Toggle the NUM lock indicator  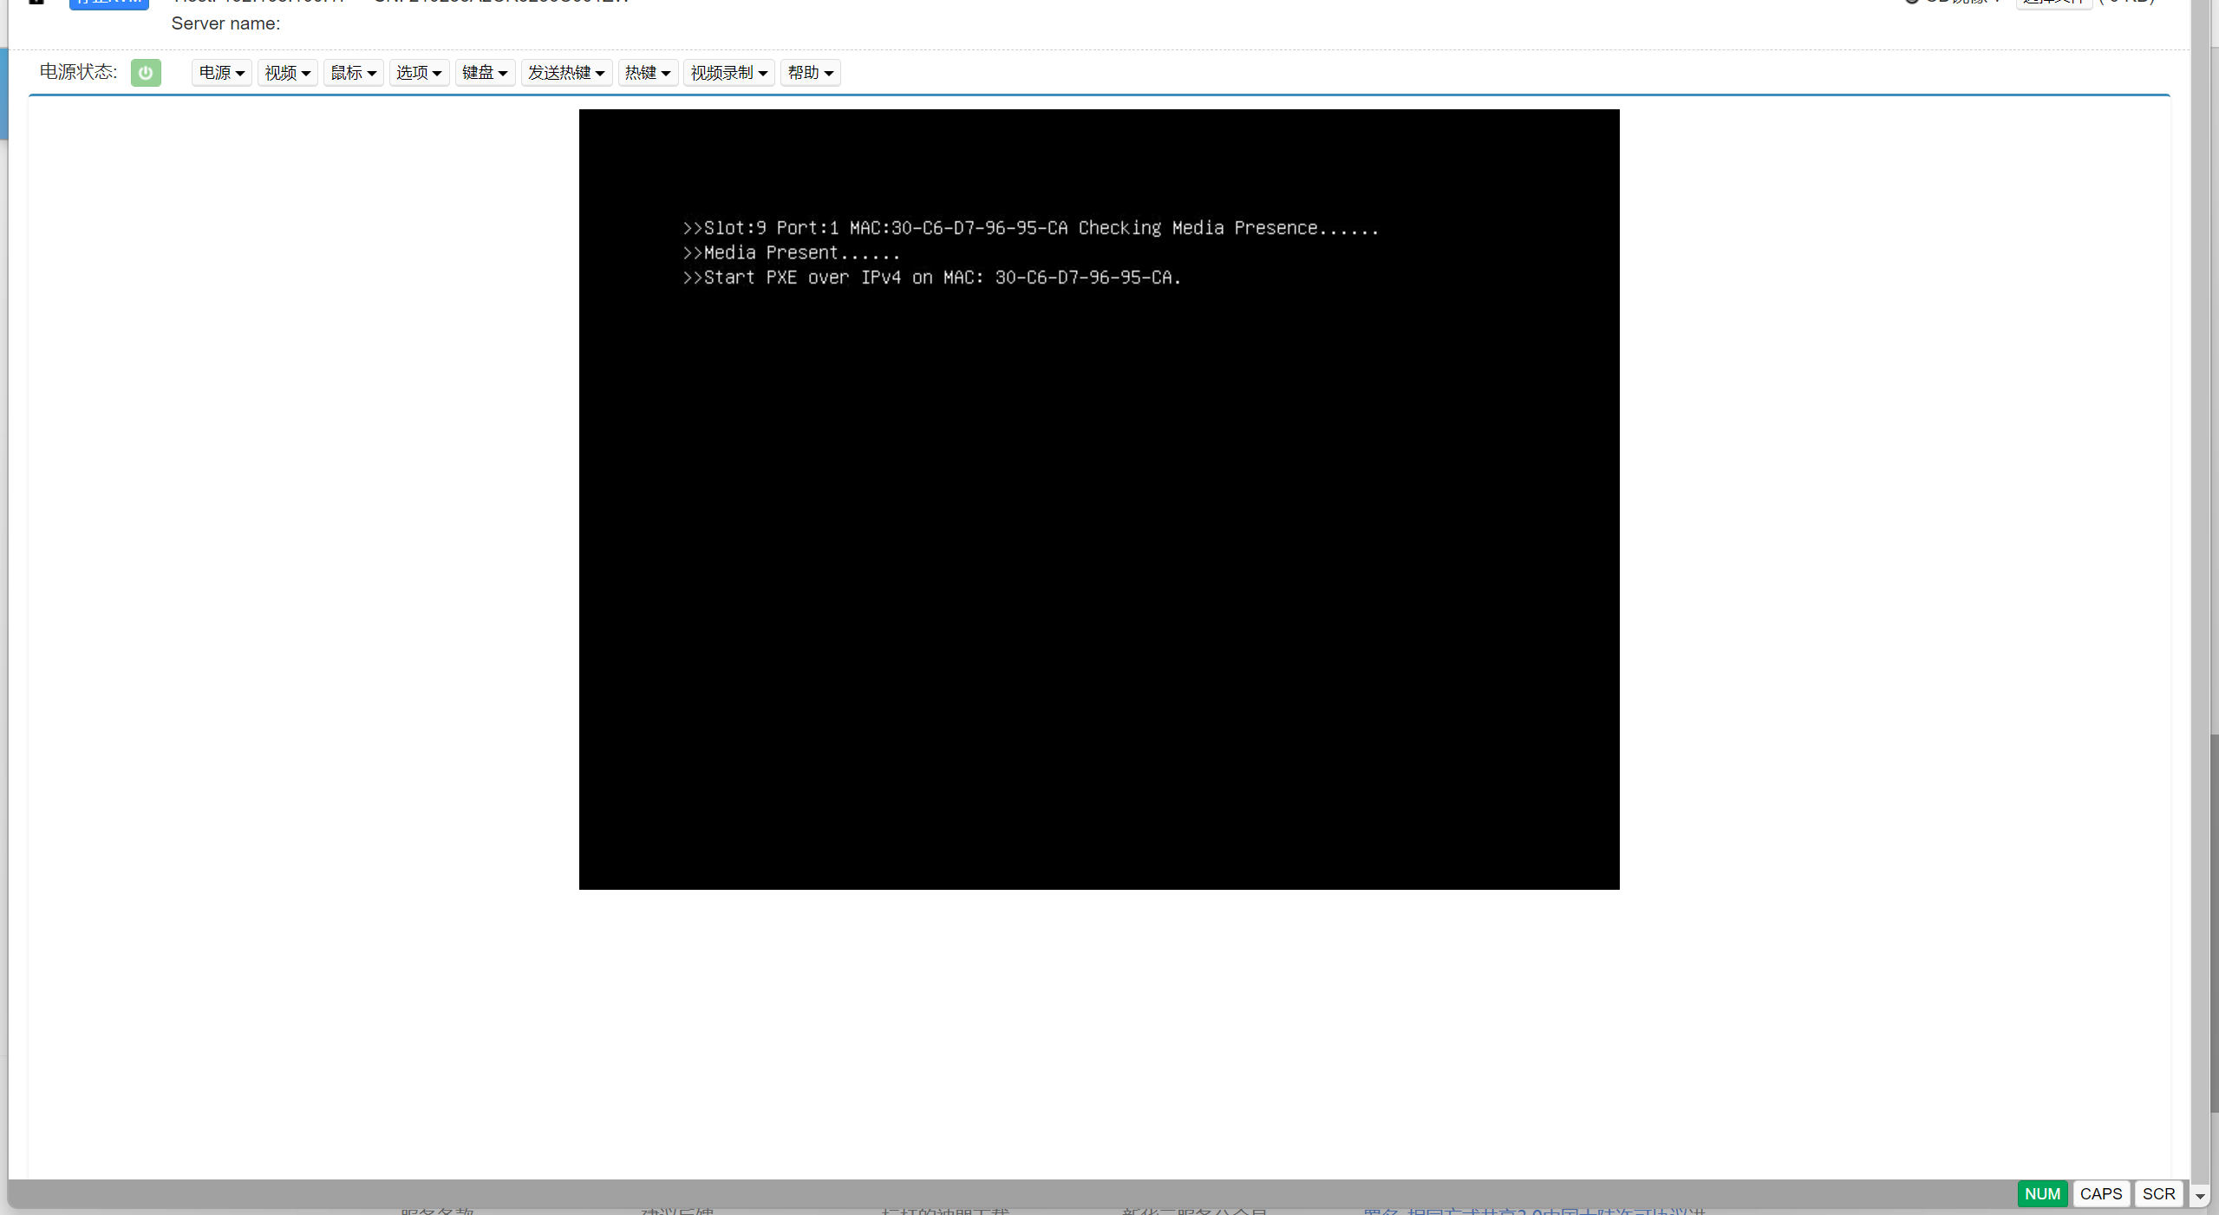(x=2042, y=1194)
